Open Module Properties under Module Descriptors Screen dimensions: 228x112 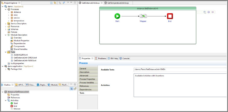(20, 41)
